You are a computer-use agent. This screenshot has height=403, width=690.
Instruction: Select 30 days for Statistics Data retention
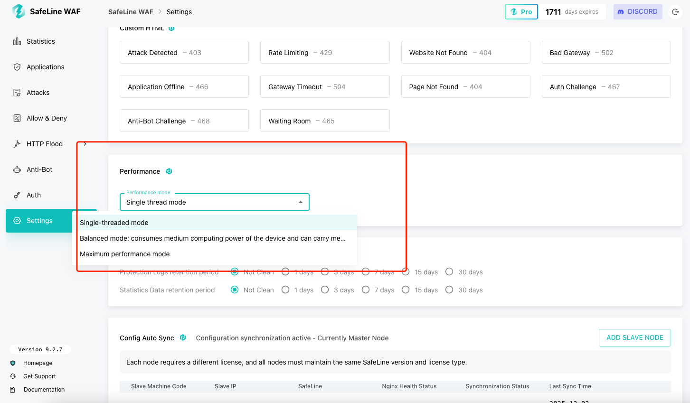click(x=449, y=290)
